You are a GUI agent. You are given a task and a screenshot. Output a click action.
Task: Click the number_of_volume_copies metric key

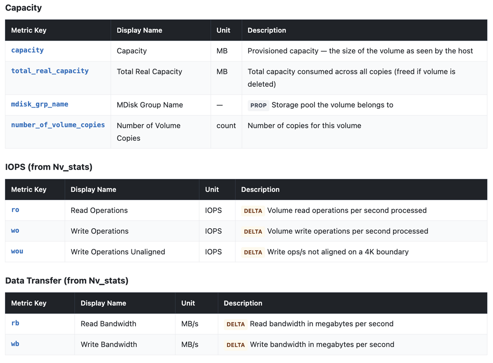coord(58,125)
